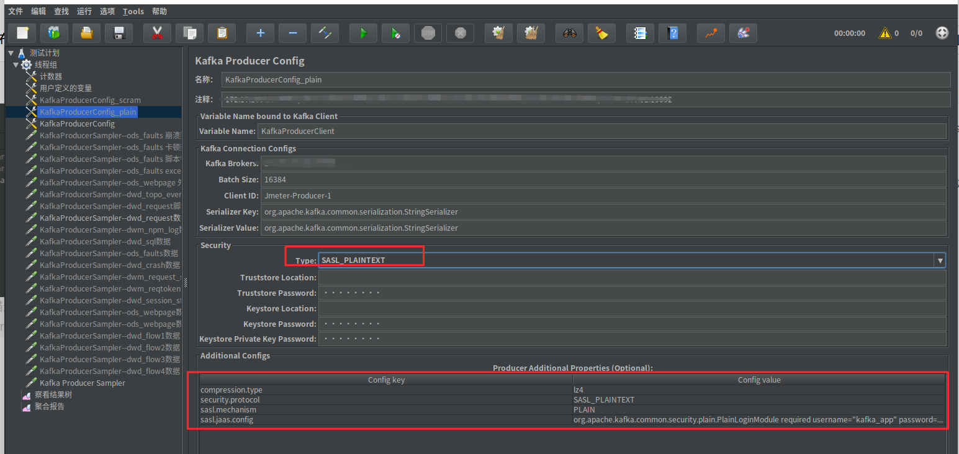Viewport: 959px width, 454px height.
Task: Click the Serializer Value field
Action: (603, 228)
